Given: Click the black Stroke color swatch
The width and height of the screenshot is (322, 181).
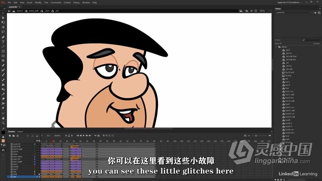Looking at the screenshot, I should (3, 132).
